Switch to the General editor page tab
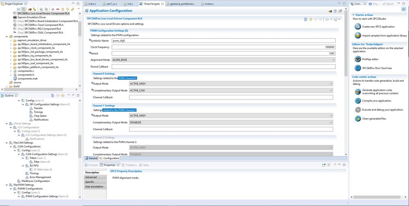The image size is (409, 206). pyautogui.click(x=91, y=158)
